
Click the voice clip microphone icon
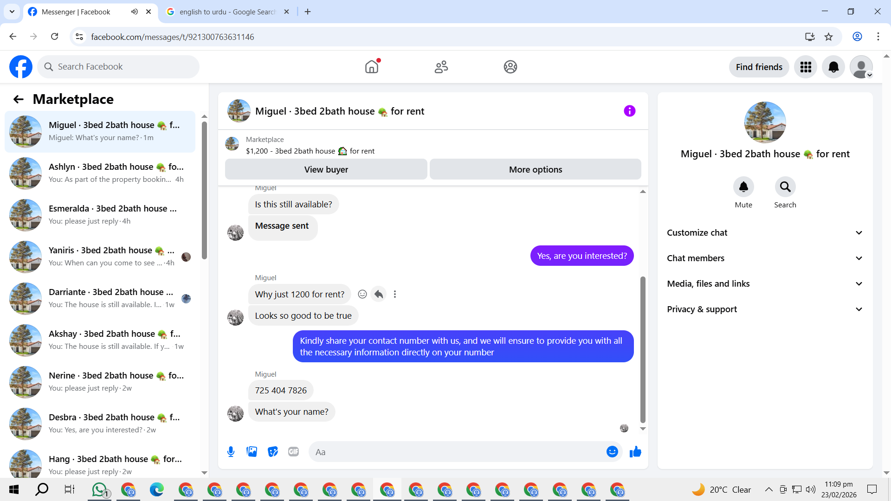click(x=231, y=451)
